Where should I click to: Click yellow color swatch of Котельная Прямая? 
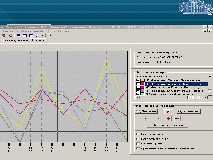142,80
